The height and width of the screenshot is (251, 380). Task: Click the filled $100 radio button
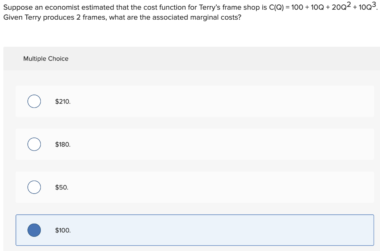click(x=34, y=230)
